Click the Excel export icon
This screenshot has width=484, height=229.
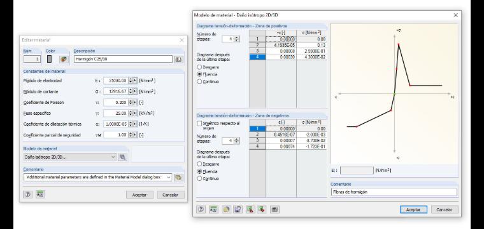250,209
